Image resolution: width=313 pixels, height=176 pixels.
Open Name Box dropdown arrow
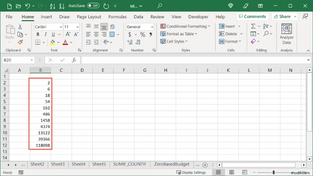pos(32,60)
